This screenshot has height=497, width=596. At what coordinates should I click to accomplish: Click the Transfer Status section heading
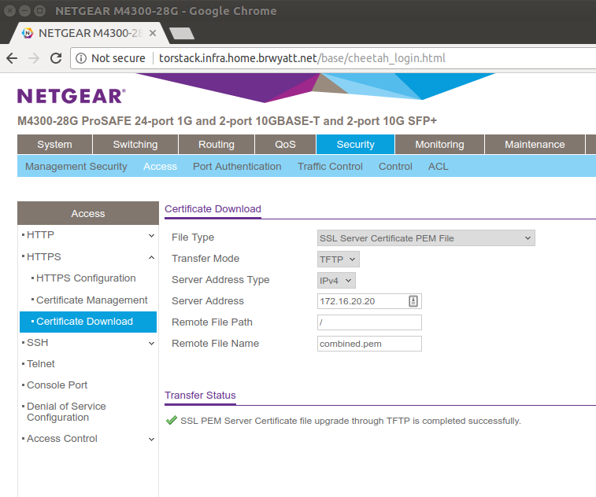click(x=200, y=396)
